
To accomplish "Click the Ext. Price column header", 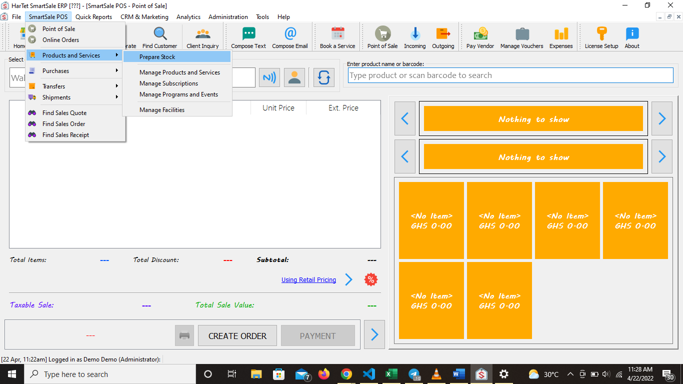I will 343,107.
